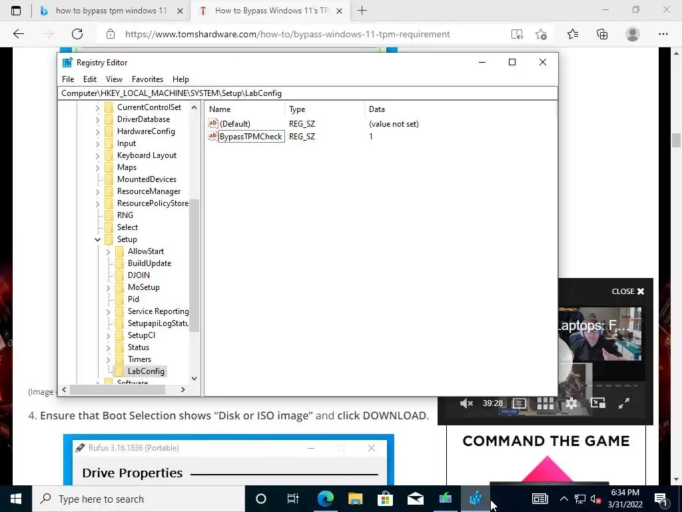The width and height of the screenshot is (682, 512).
Task: Expand the DriverDatabase key
Action: [97, 120]
